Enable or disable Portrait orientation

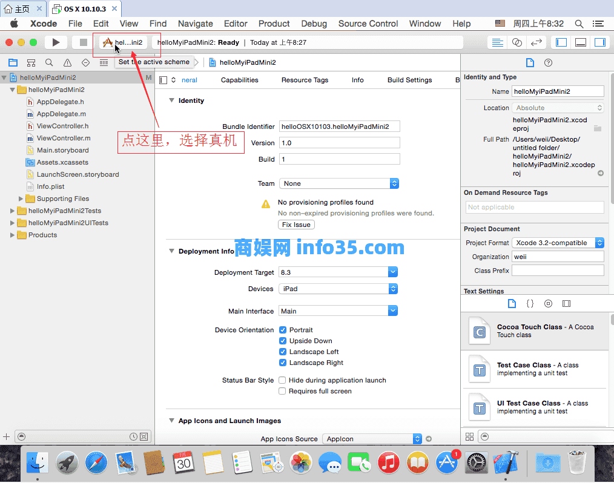point(283,330)
